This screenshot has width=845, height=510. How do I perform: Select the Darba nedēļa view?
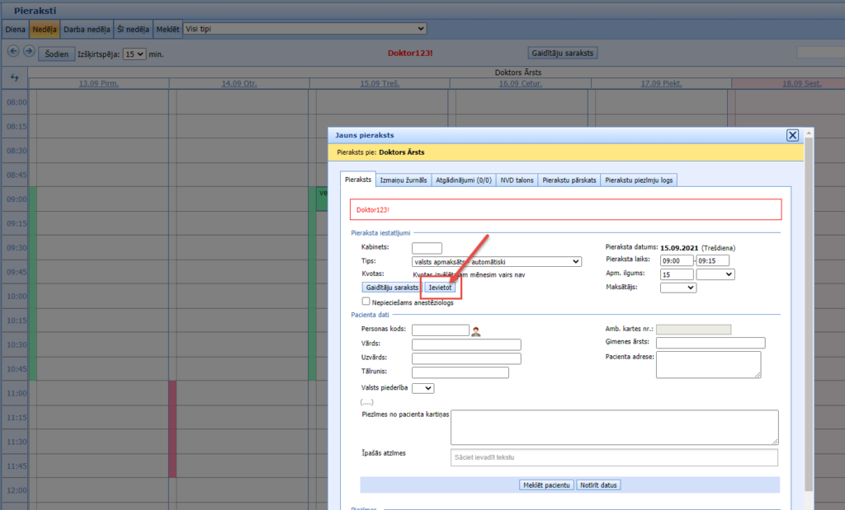click(87, 30)
